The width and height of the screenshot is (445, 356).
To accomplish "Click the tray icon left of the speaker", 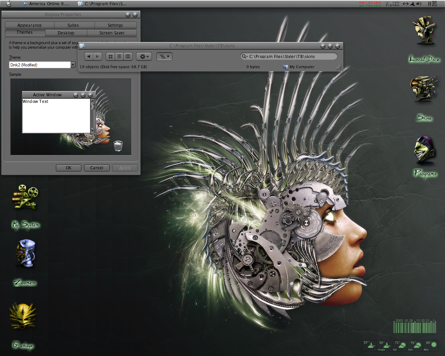I will 413,4.
